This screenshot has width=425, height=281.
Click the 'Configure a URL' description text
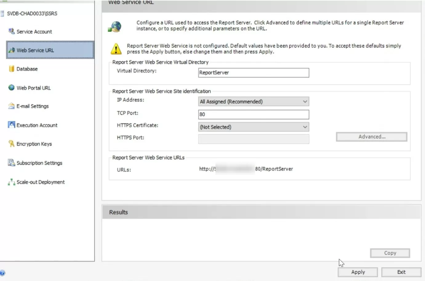[270, 26]
